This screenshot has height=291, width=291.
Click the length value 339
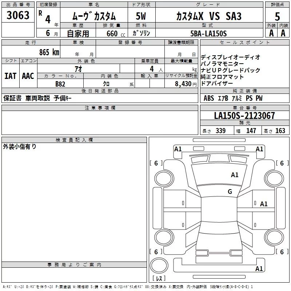pos(221,131)
